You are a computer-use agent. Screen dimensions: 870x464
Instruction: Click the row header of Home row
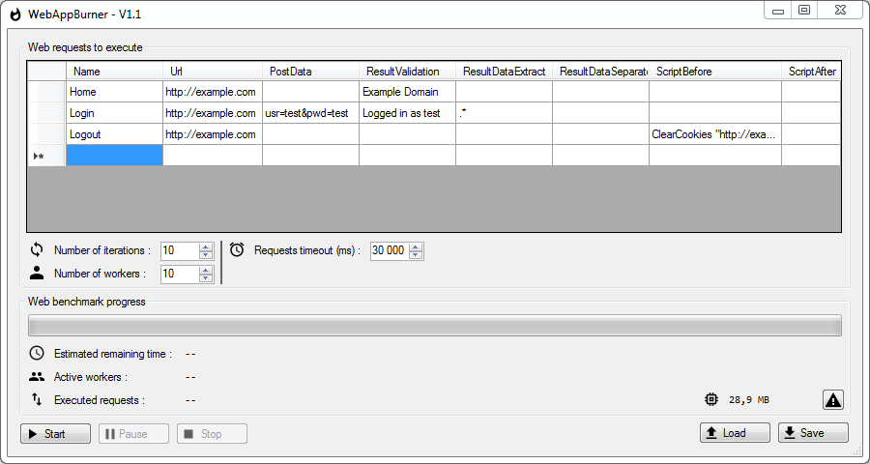coord(46,92)
